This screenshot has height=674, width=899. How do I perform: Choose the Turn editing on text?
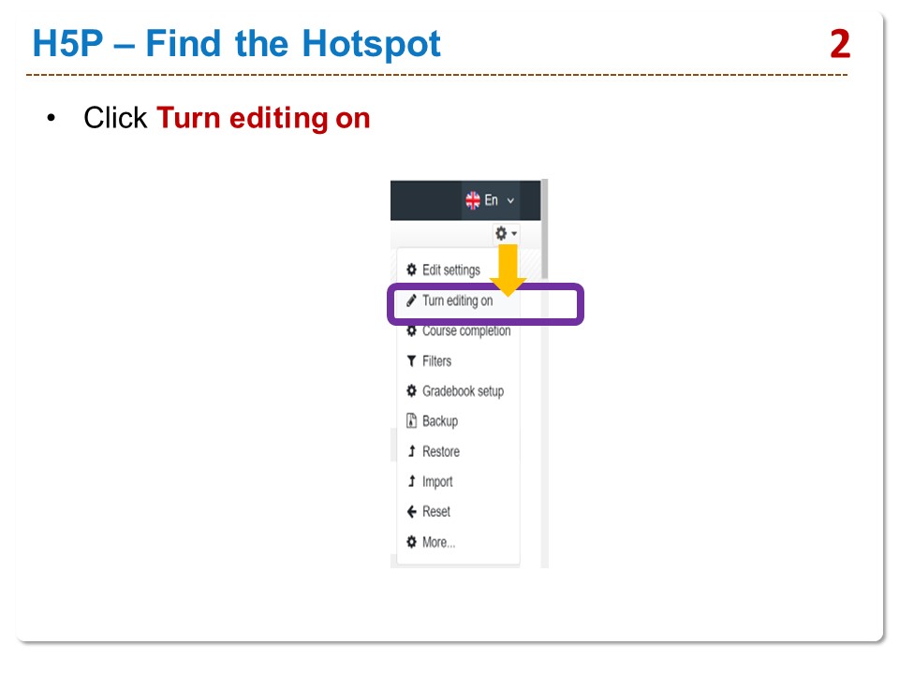point(457,300)
